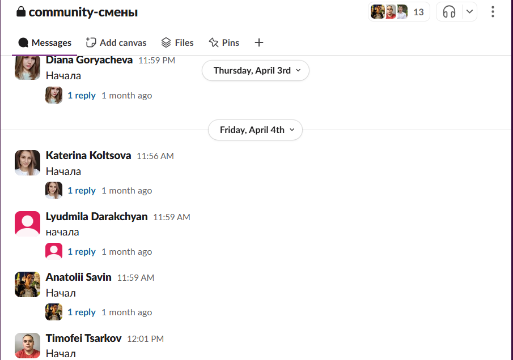Open Anatolii Savin's 1 reply thread
The width and height of the screenshot is (513, 360).
82,312
